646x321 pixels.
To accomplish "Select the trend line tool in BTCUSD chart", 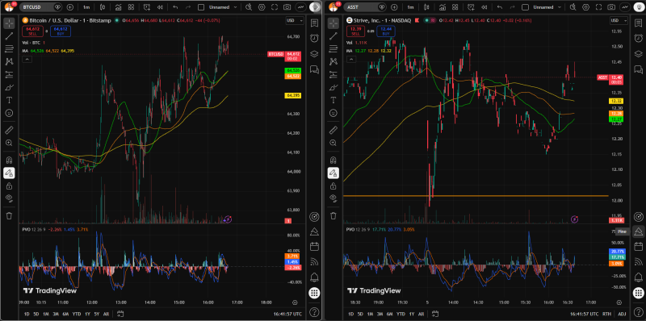I will pos(9,35).
